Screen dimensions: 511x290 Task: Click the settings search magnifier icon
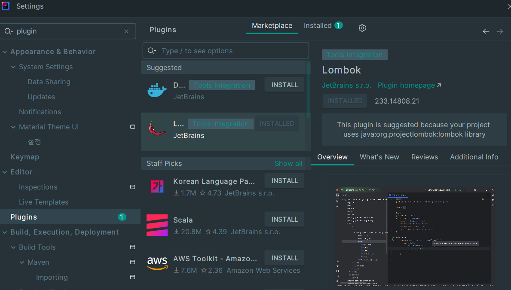pos(9,31)
